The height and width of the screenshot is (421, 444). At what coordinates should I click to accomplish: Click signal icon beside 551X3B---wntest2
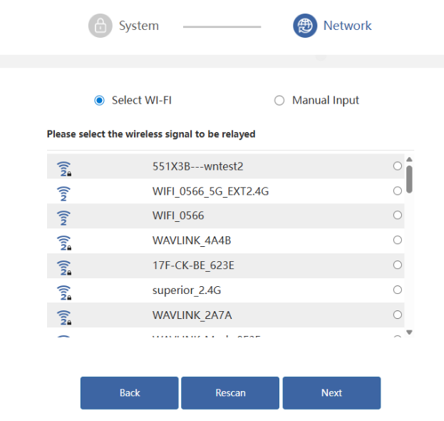[64, 169]
